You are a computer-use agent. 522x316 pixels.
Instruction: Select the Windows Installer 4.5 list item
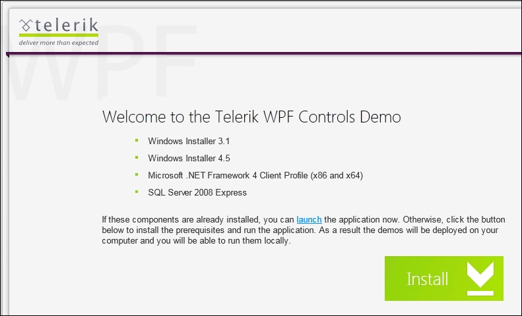[x=189, y=159]
